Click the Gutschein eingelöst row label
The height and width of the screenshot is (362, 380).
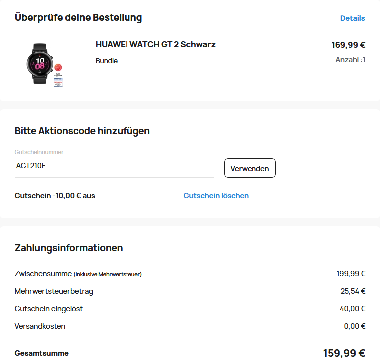click(x=49, y=309)
